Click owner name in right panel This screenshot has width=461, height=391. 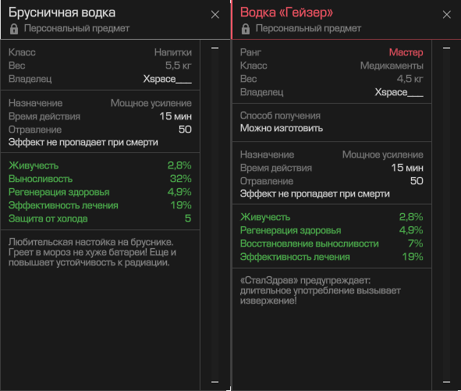click(399, 92)
